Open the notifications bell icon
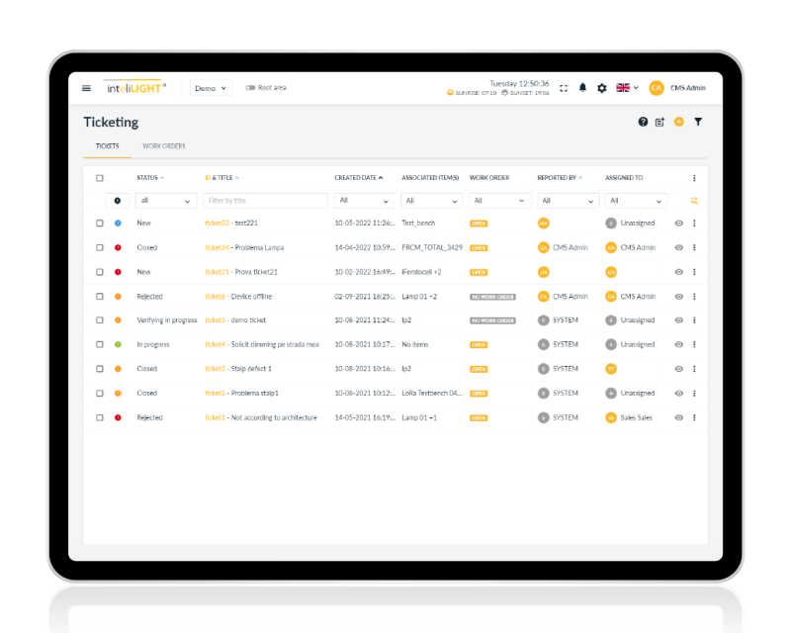Image resolution: width=791 pixels, height=633 pixels. pyautogui.click(x=582, y=88)
